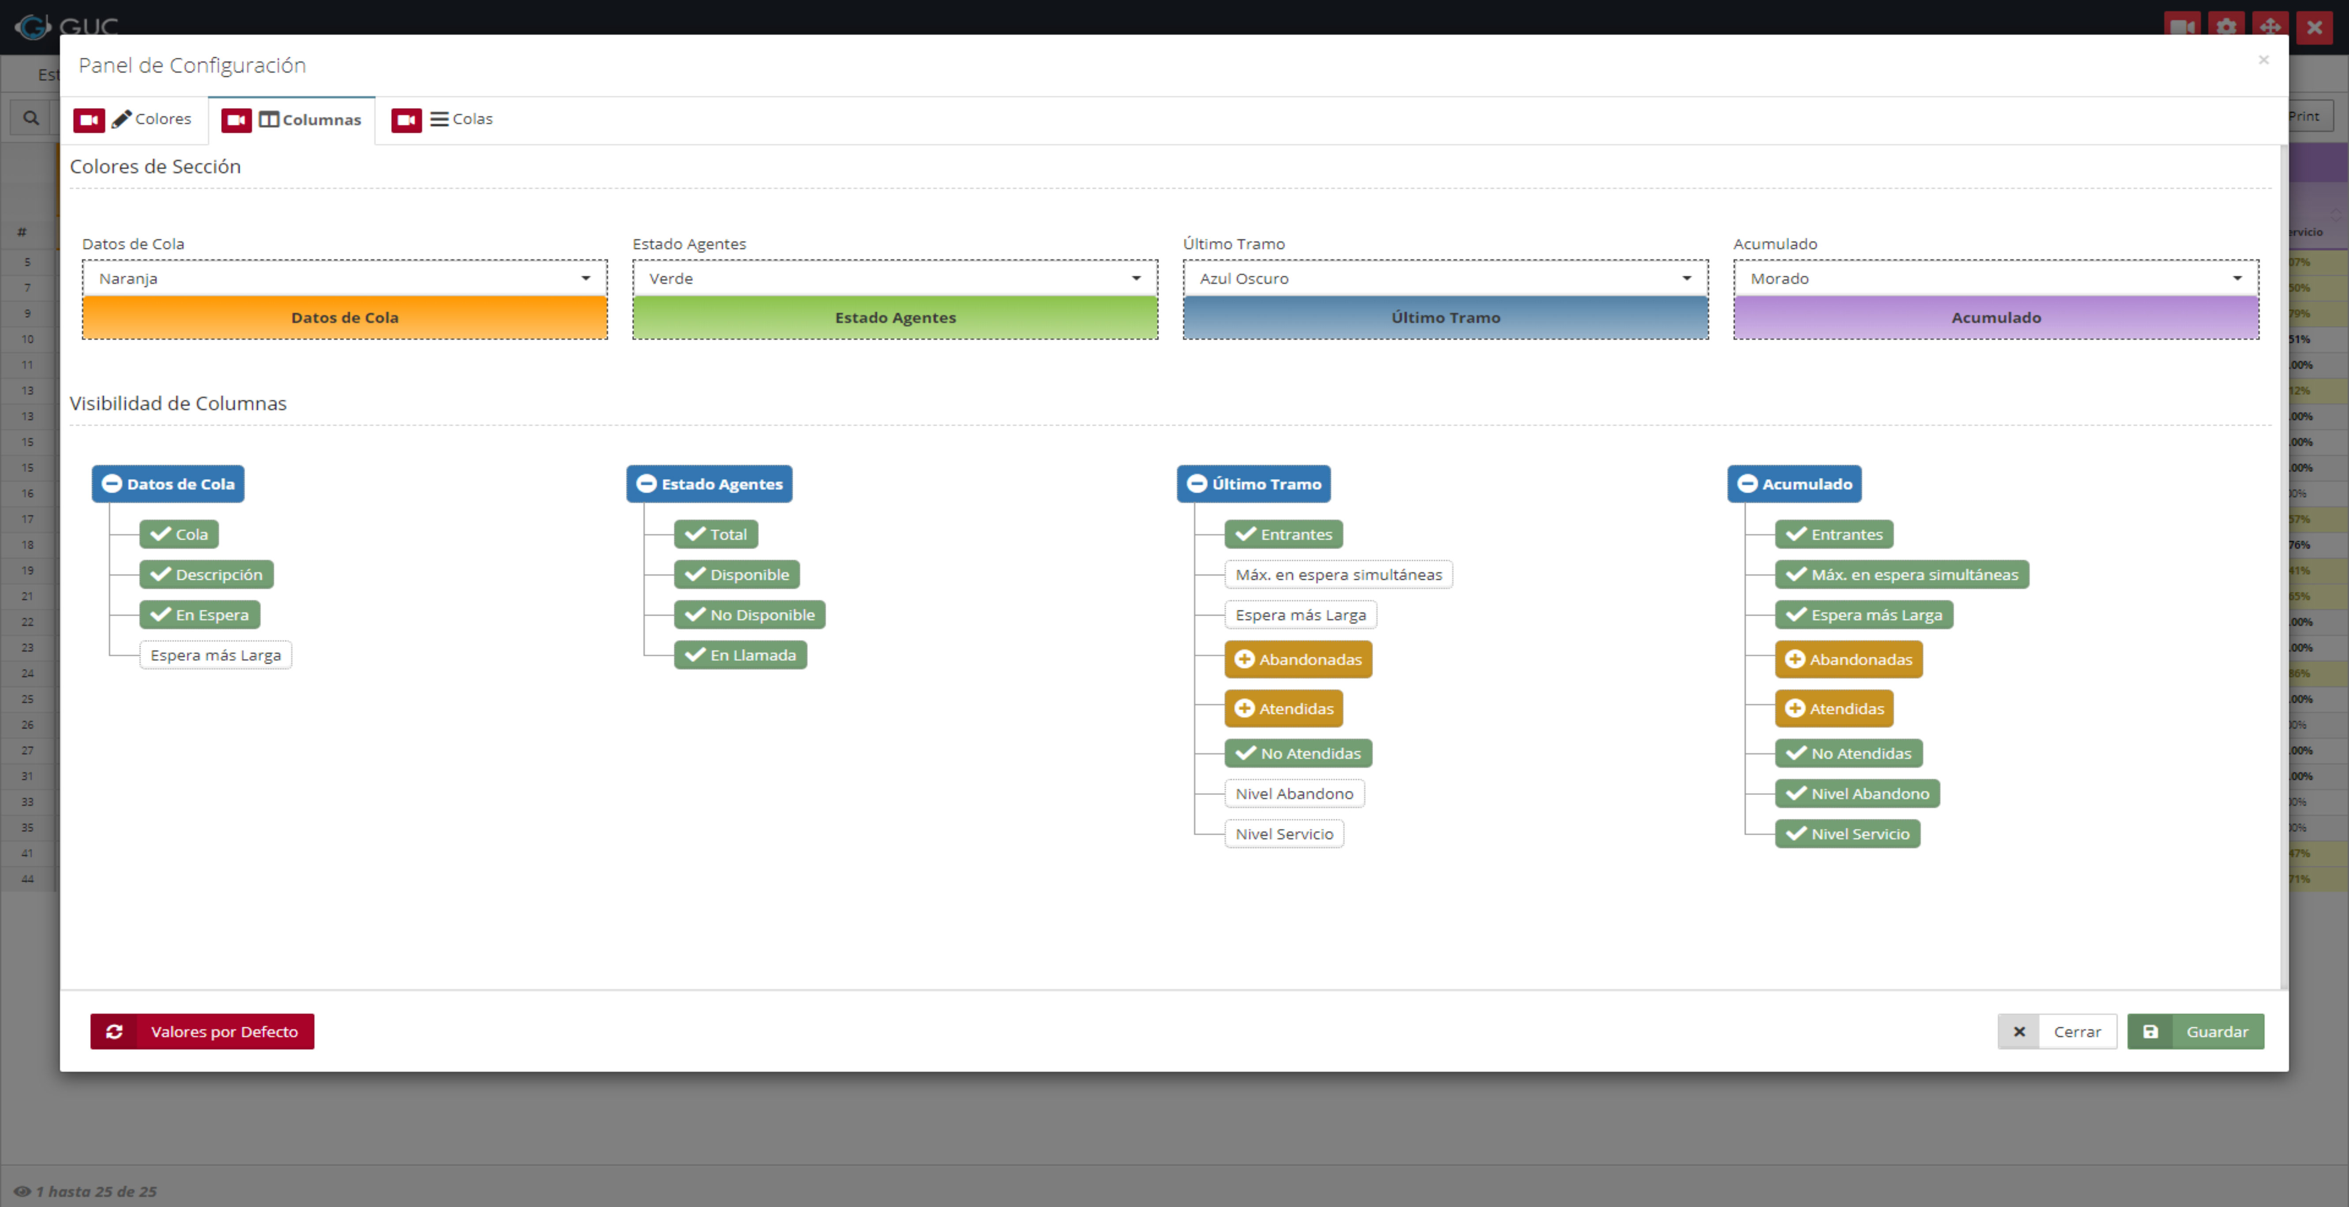The image size is (2349, 1207).
Task: Click the floppy disk icon on Guardar
Action: pyautogui.click(x=2150, y=1031)
